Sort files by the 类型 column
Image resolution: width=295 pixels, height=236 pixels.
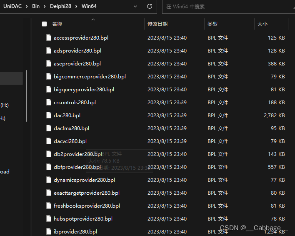(x=212, y=24)
